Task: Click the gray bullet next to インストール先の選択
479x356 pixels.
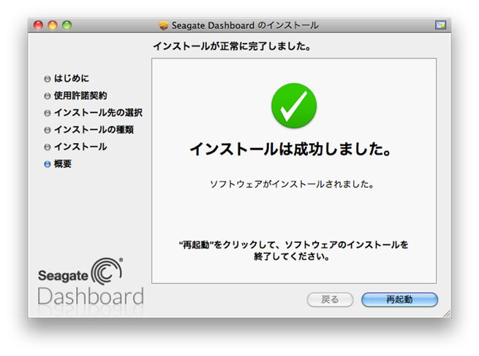Action: coord(47,113)
